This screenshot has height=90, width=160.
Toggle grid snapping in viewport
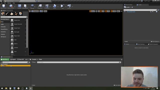101,11
